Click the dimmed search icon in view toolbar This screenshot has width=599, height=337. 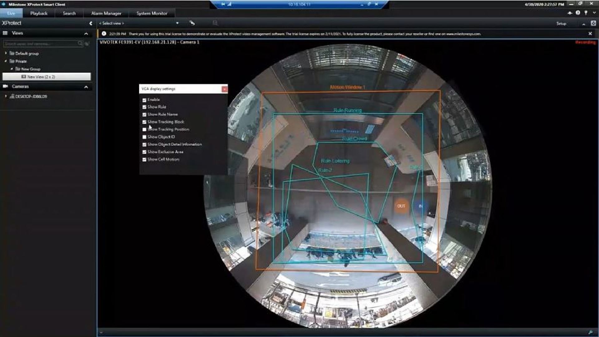215,23
